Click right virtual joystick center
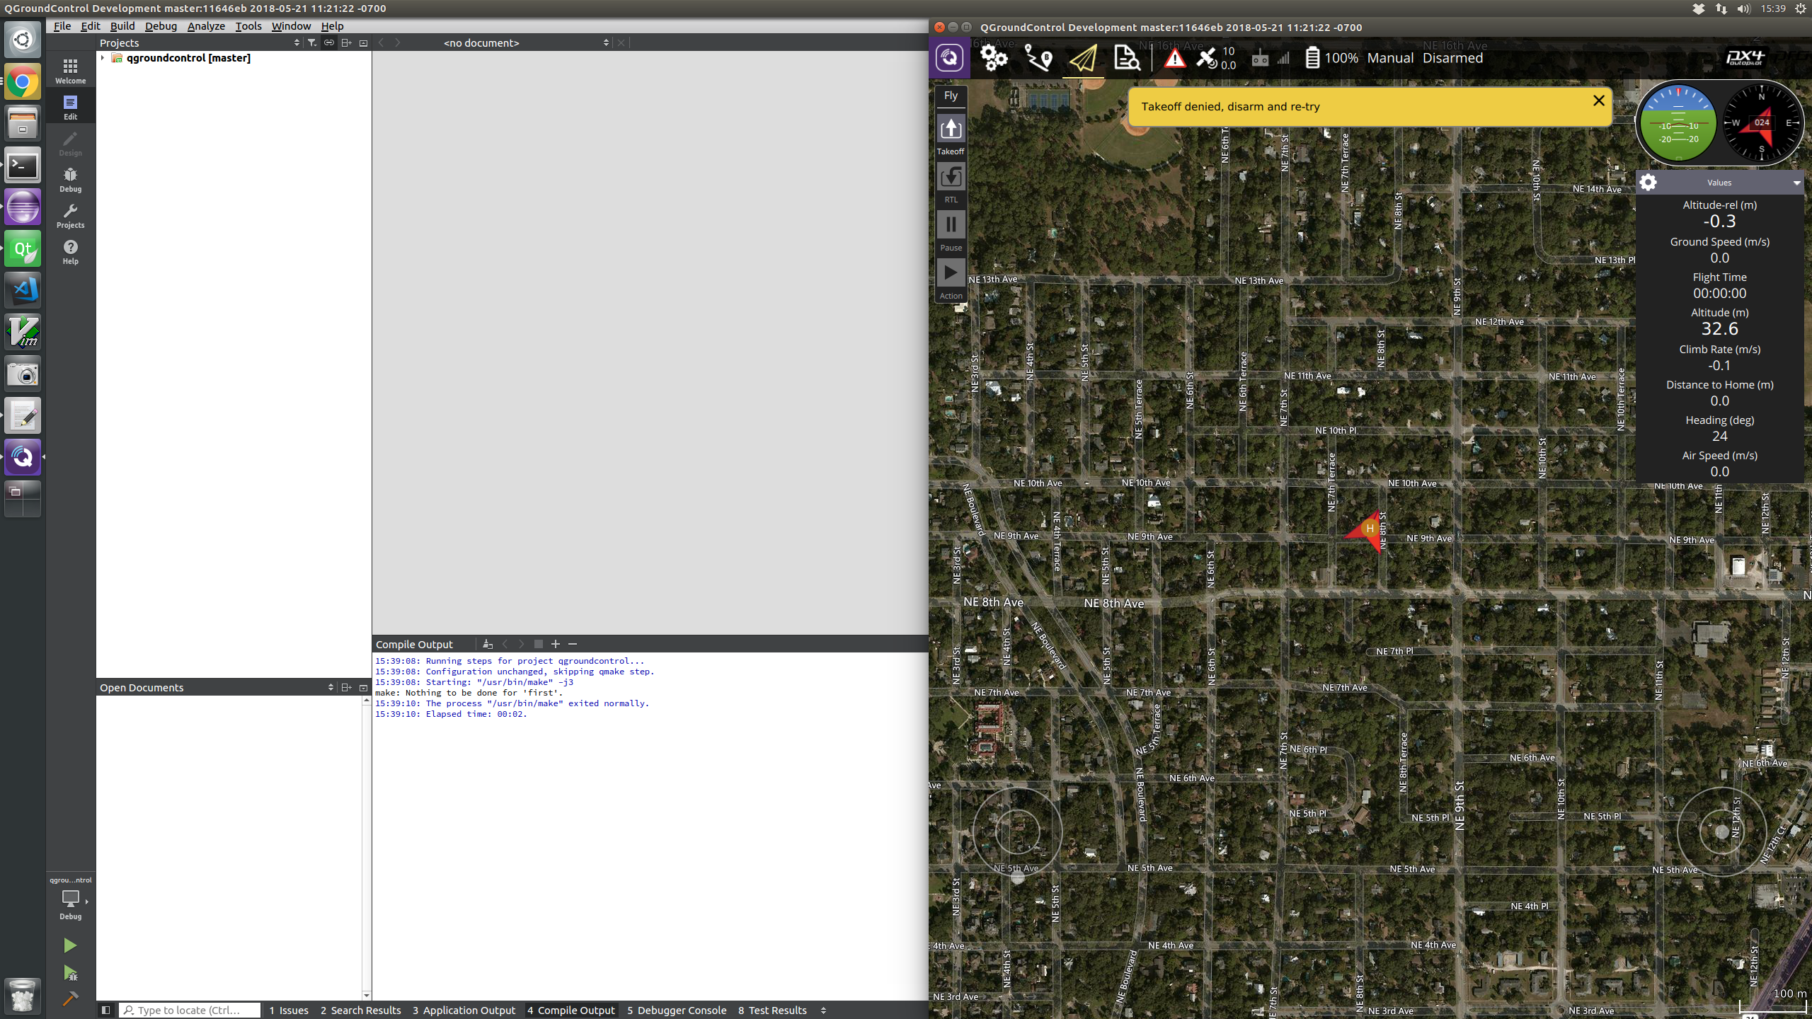Viewport: 1812px width, 1019px height. [1722, 831]
